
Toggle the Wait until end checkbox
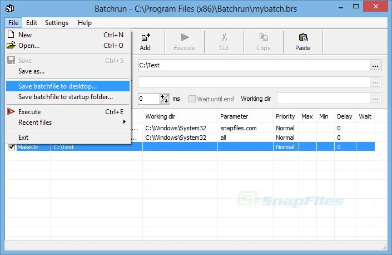pyautogui.click(x=192, y=99)
